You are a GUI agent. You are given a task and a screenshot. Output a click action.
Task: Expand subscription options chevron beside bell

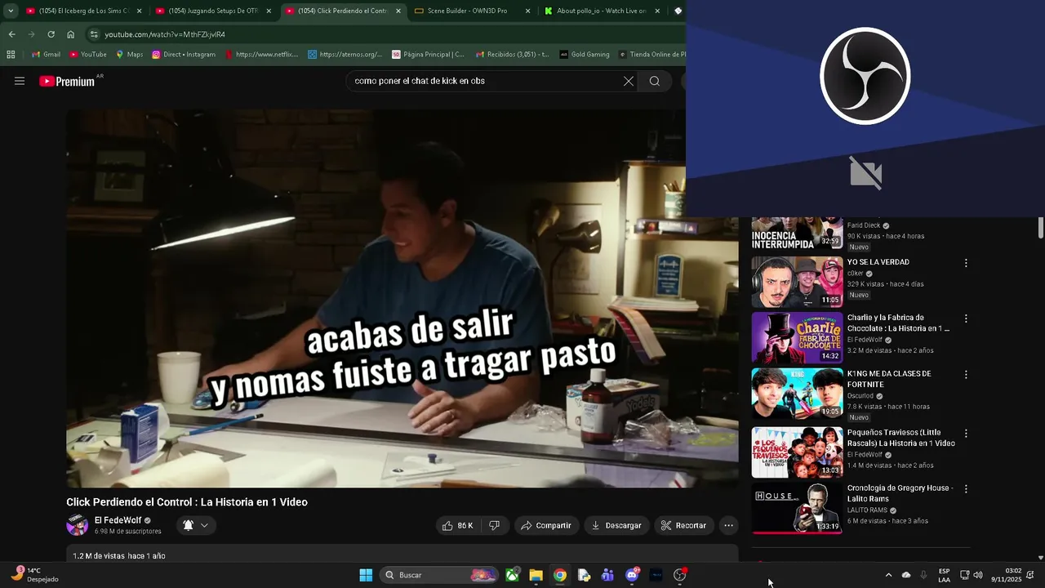[x=204, y=525]
